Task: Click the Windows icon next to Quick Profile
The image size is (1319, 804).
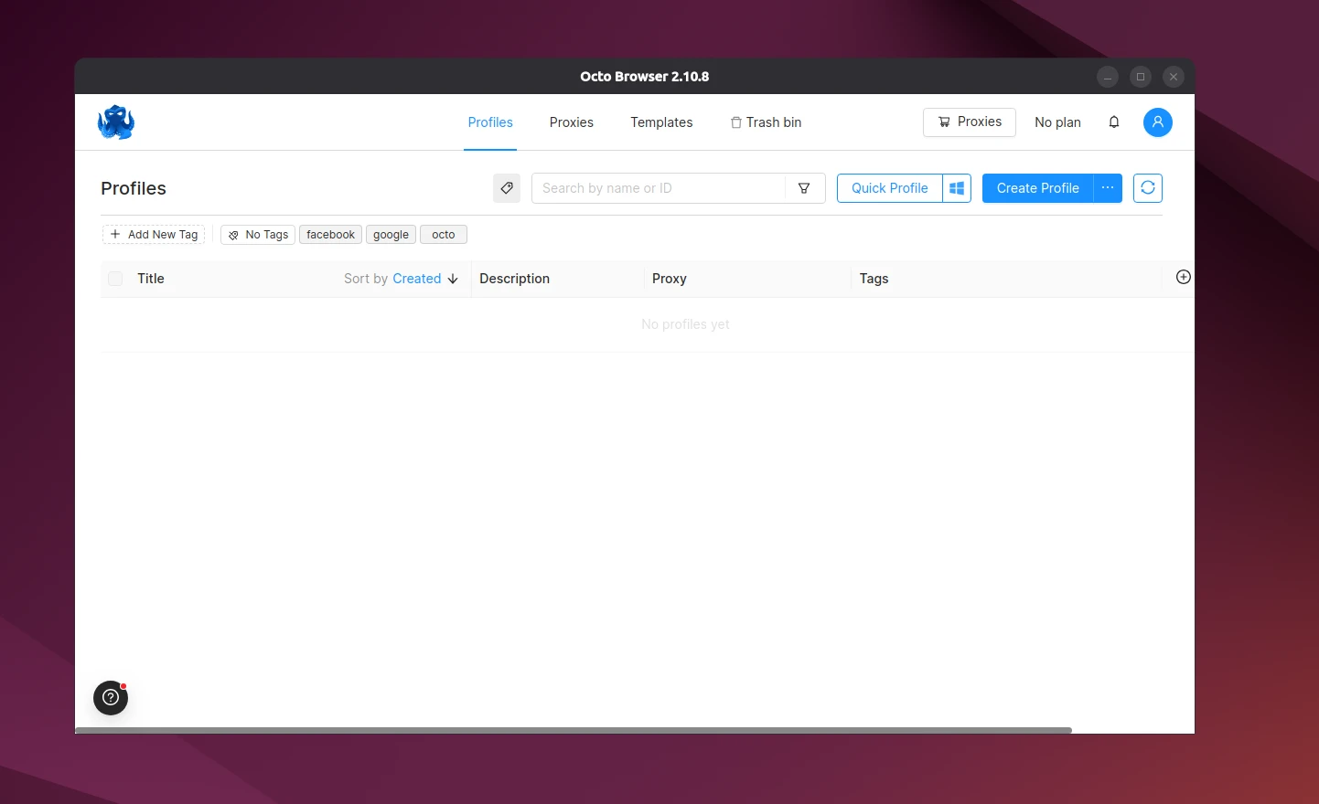Action: [x=957, y=188]
